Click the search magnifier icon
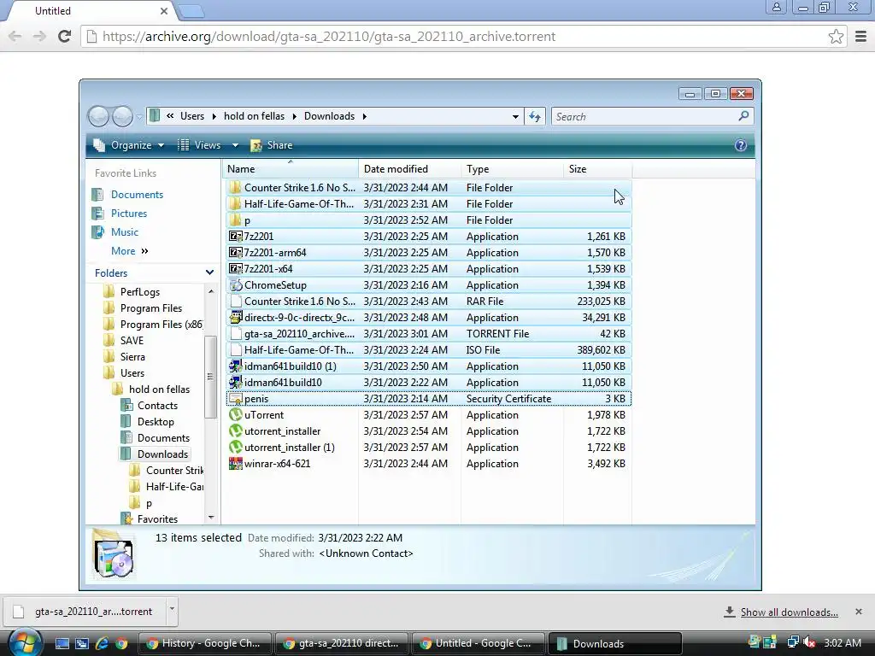 [x=743, y=116]
